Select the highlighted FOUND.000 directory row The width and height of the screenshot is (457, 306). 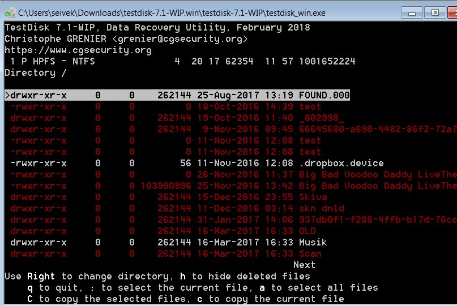tap(177, 95)
